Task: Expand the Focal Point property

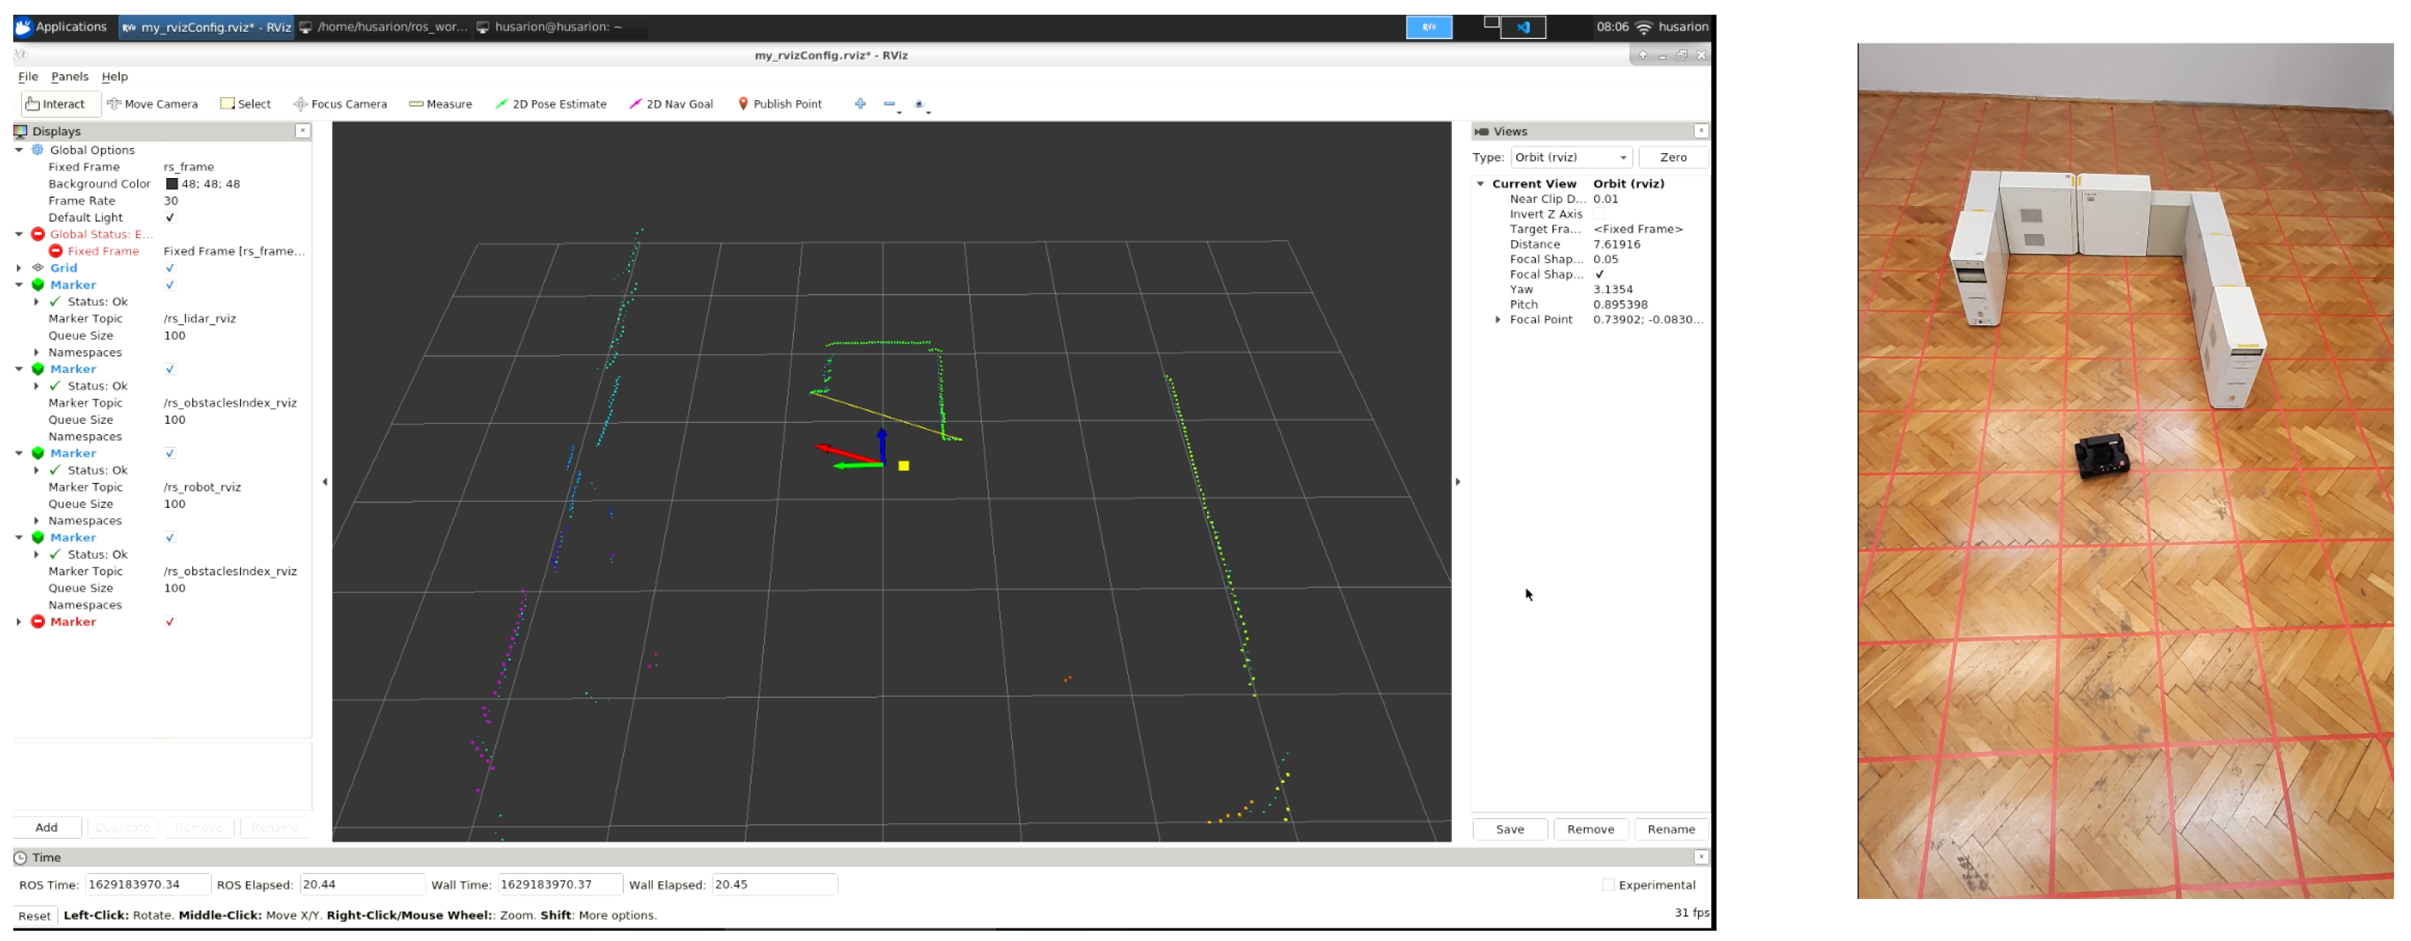Action: (x=1498, y=320)
